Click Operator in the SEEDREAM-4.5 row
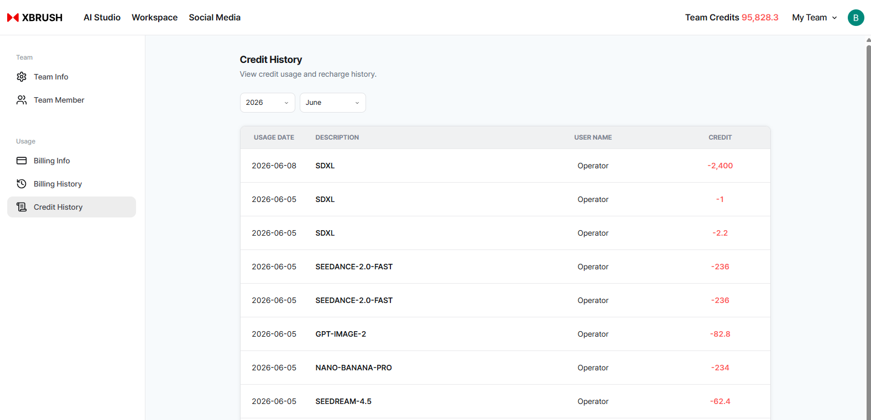Viewport: 871px width, 420px height. [x=593, y=401]
